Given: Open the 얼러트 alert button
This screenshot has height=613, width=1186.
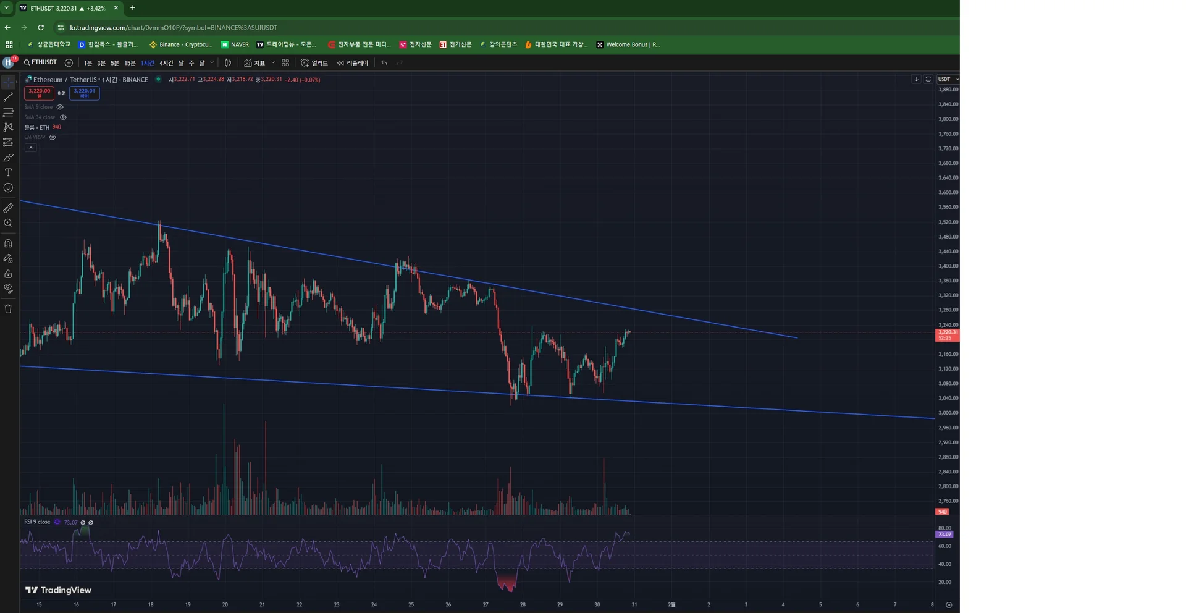Looking at the screenshot, I should [314, 63].
